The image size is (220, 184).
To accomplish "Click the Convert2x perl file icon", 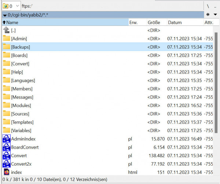I will point(7,163).
